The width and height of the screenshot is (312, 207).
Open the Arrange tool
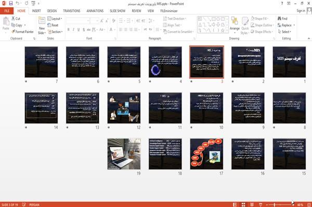(235, 25)
